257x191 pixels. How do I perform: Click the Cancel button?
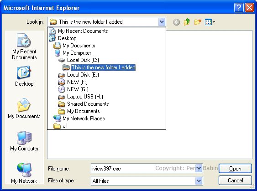235,181
